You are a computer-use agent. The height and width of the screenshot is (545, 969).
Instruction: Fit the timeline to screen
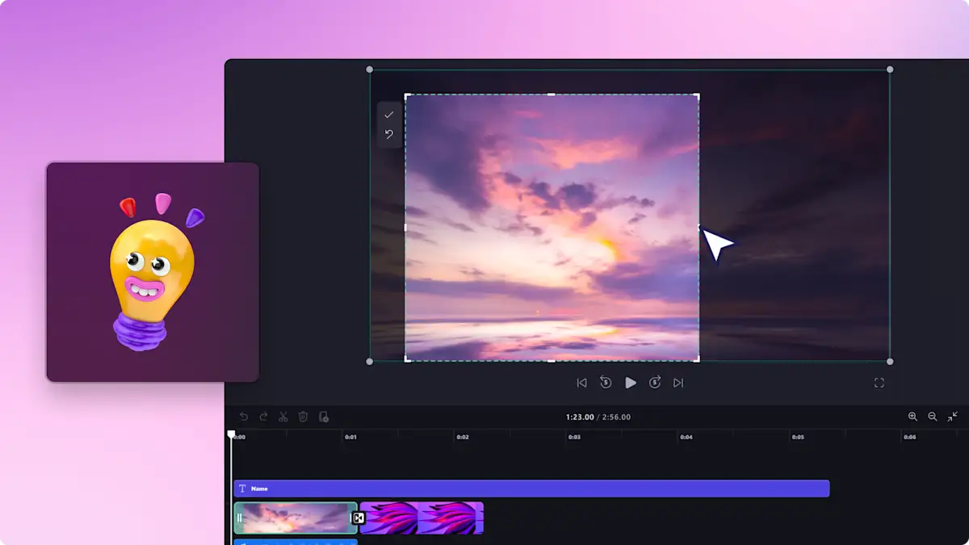click(x=953, y=417)
